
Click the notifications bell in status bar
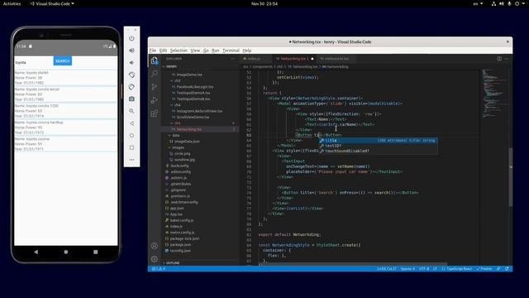[x=507, y=269]
